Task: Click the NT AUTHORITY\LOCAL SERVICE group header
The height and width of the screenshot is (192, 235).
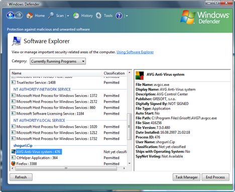Action: [39, 120]
